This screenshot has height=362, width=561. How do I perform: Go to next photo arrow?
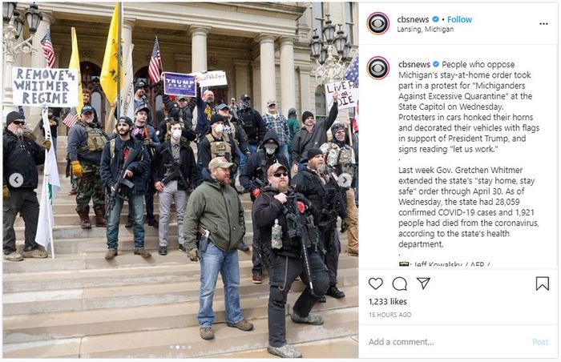345,180
